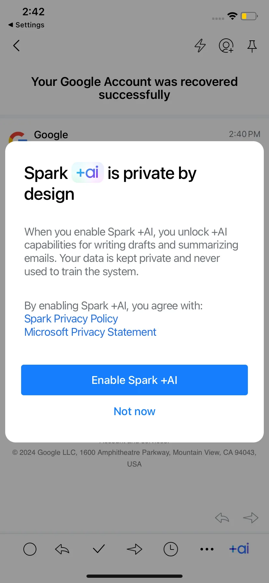Image resolution: width=269 pixels, height=583 pixels.
Task: Tap reply arrow in bottom toolbar
Action: (62, 549)
